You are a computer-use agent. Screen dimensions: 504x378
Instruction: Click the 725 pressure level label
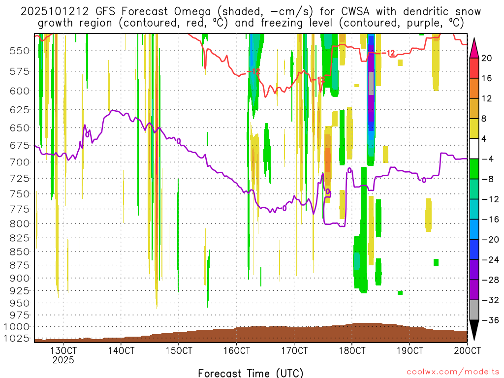[20, 178]
